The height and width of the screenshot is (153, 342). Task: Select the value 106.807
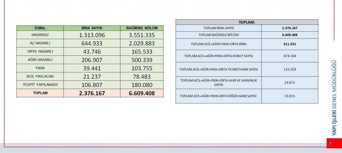92,85
